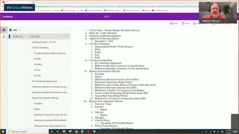
Task: Open the taskbar clock and date
Action: point(228,132)
